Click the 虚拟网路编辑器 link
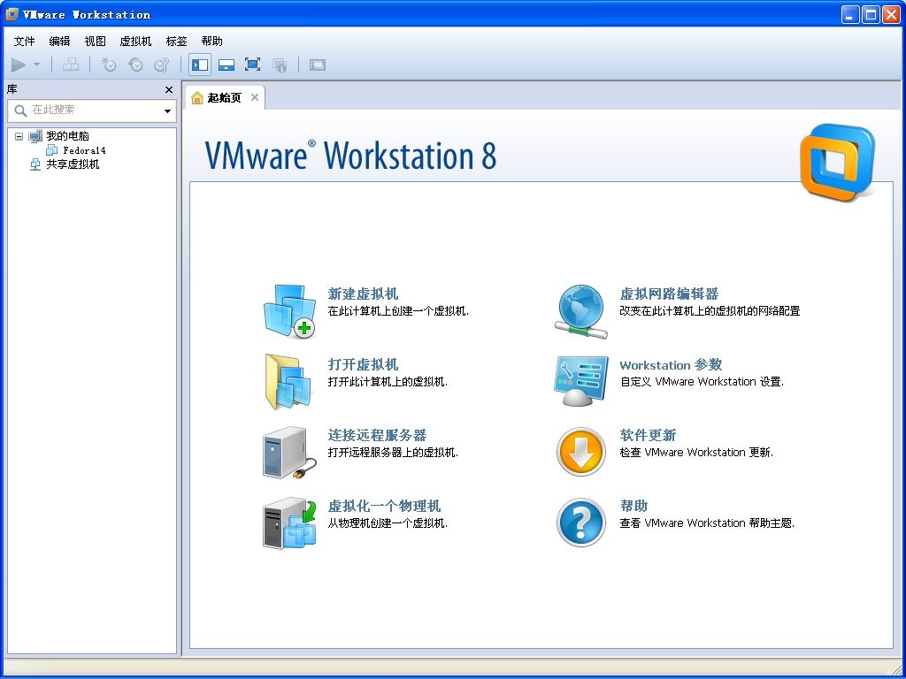Image resolution: width=906 pixels, height=679 pixels. pos(669,294)
